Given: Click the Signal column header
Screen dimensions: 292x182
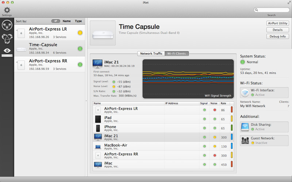Looking at the screenshot, I should (x=204, y=103).
